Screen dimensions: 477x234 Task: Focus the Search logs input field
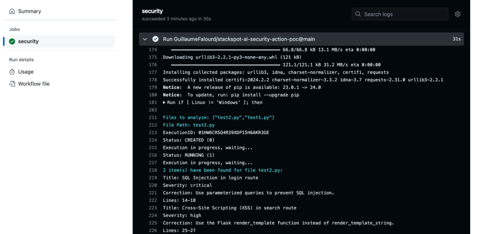(400, 14)
